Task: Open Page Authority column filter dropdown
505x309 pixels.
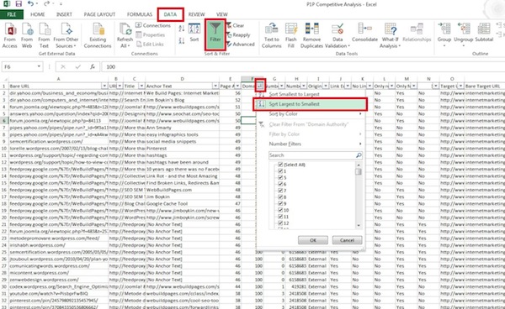Action: pyautogui.click(x=237, y=86)
